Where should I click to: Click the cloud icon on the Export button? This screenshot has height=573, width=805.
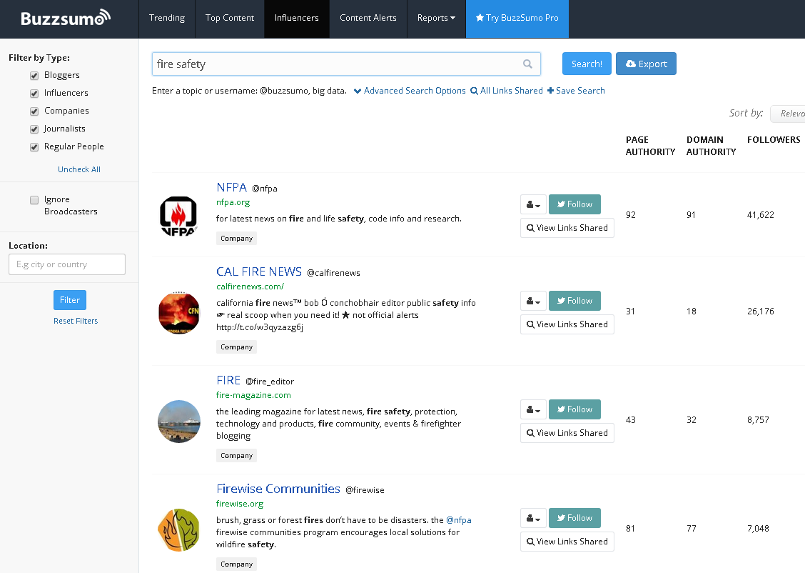click(x=630, y=64)
